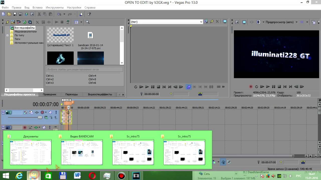Switch to the Переходы tab
The height and width of the screenshot is (180, 321).
pos(71,94)
